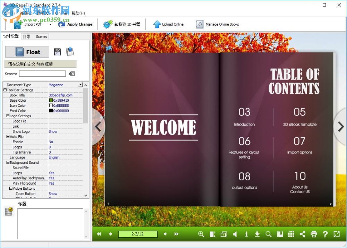Click the database checkmark icon
347x248 pixels.
(x=9, y=211)
